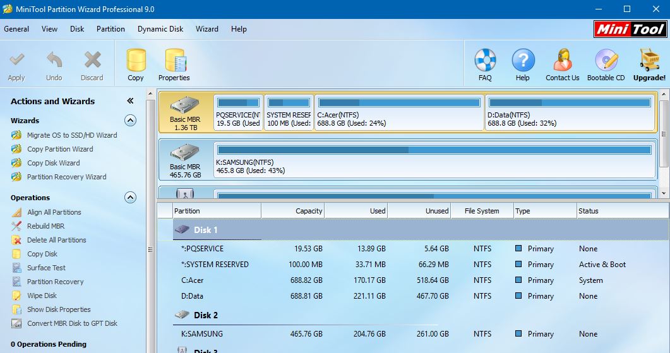The height and width of the screenshot is (353, 670).
Task: Start Migrate OS to SSD/HD Wizard
Action: [72, 135]
